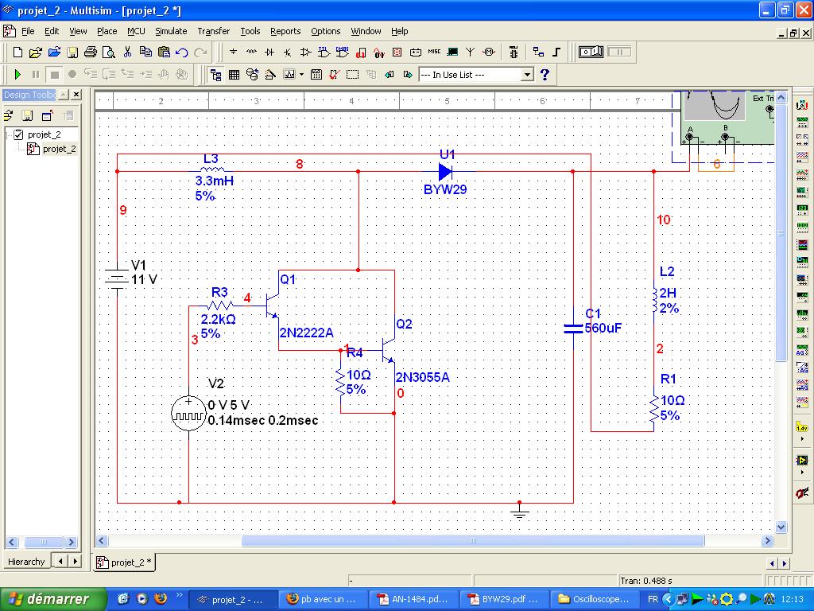Toggle the simulation run switch
The width and height of the screenshot is (814, 611).
[591, 53]
